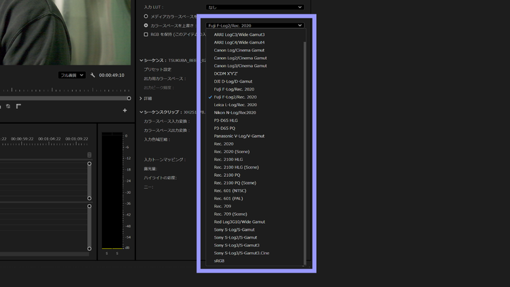Image resolution: width=510 pixels, height=287 pixels.
Task: Select the media color space radio button
Action: (146, 16)
